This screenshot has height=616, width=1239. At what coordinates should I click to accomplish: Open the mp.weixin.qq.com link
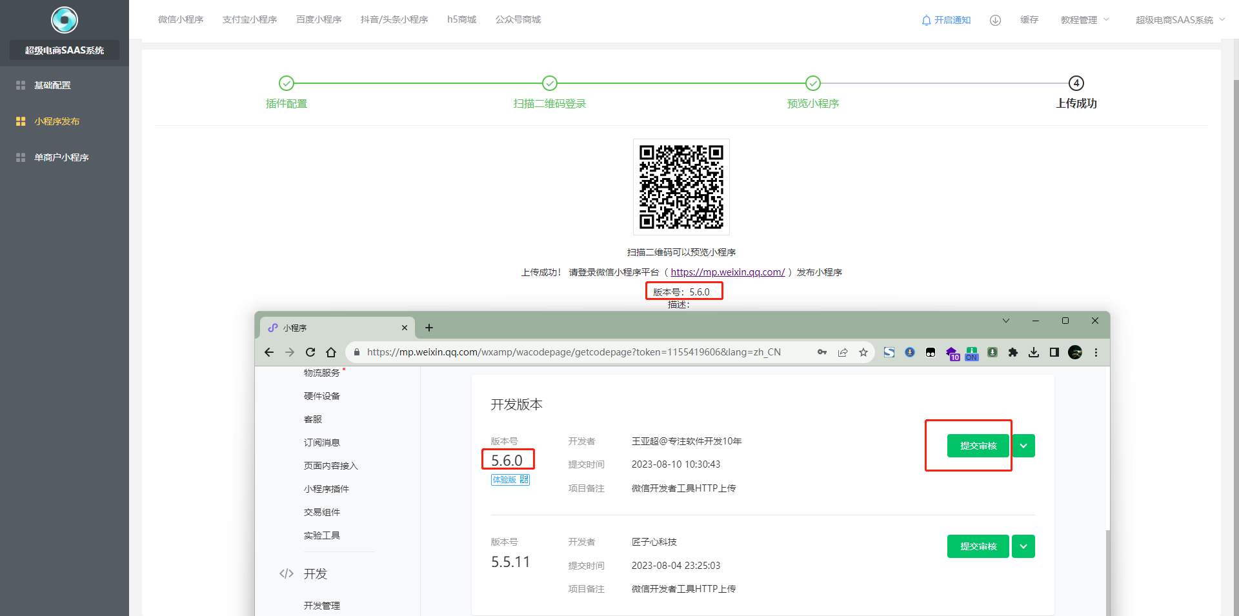(x=727, y=272)
